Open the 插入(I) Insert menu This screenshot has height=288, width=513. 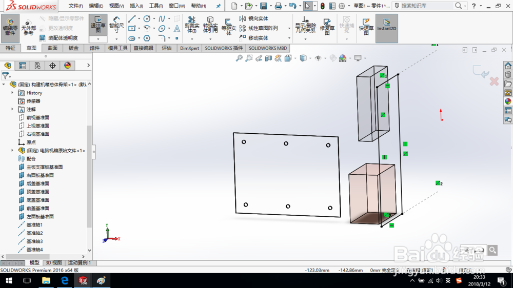coord(136,6)
